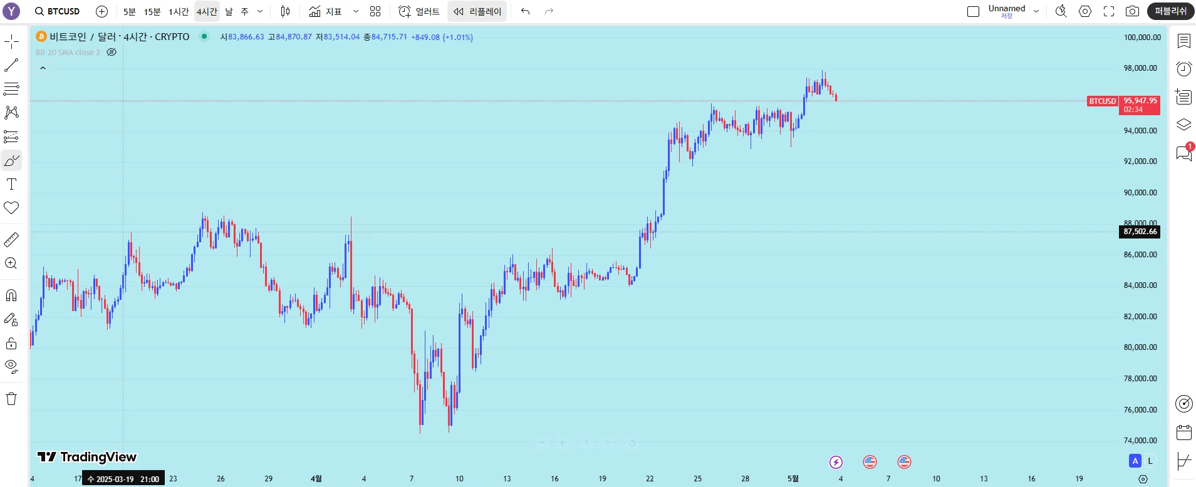1196x487 pixels.
Task: Toggle auto scale with the A button
Action: [x=1135, y=461]
